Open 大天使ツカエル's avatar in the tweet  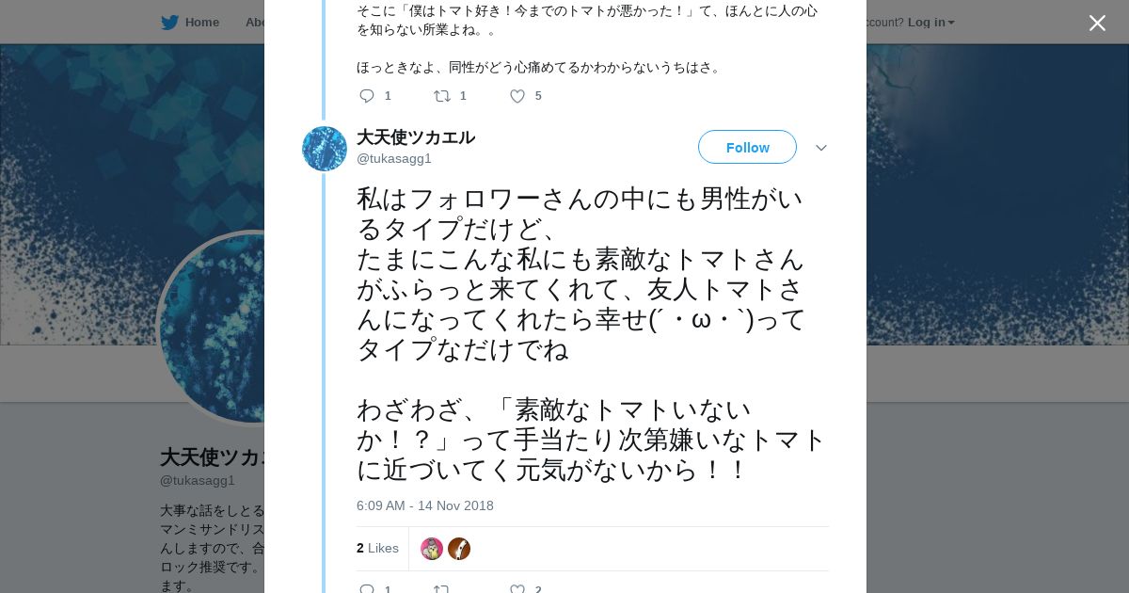(325, 149)
